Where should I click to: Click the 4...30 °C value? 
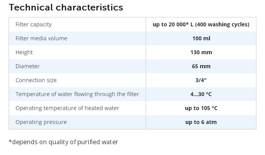[x=201, y=94]
